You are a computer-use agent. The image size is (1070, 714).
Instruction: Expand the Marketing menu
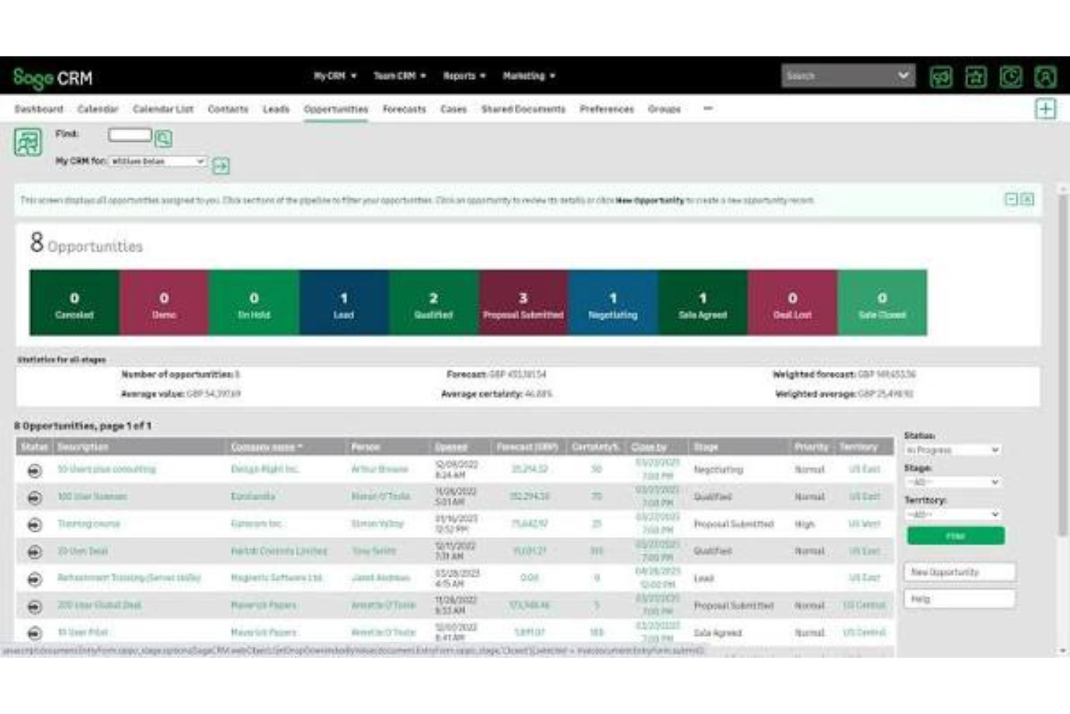(528, 76)
